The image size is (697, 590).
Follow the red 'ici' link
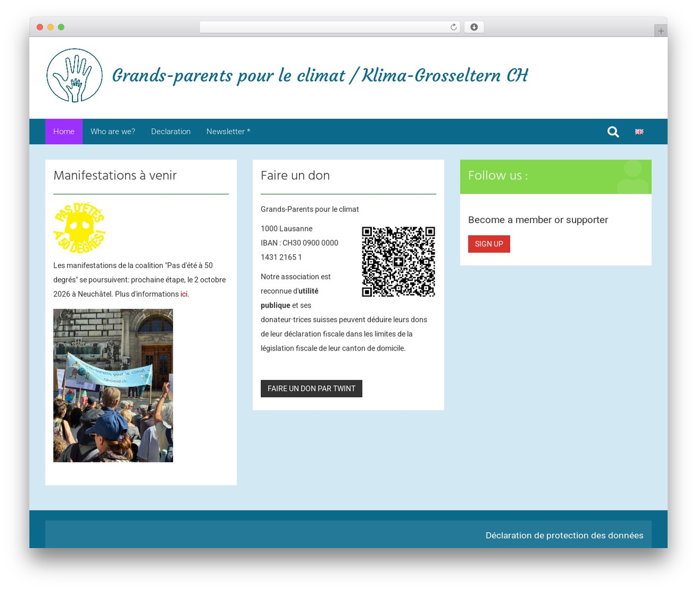pos(184,294)
